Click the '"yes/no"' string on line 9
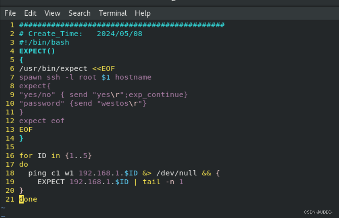 [37, 95]
